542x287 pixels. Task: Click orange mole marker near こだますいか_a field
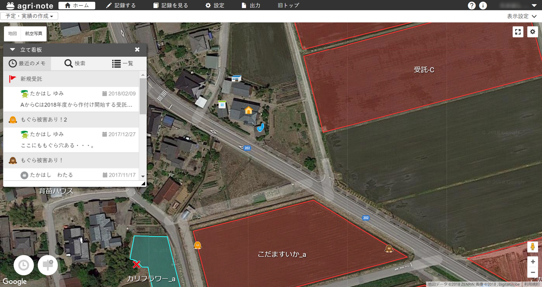click(197, 245)
